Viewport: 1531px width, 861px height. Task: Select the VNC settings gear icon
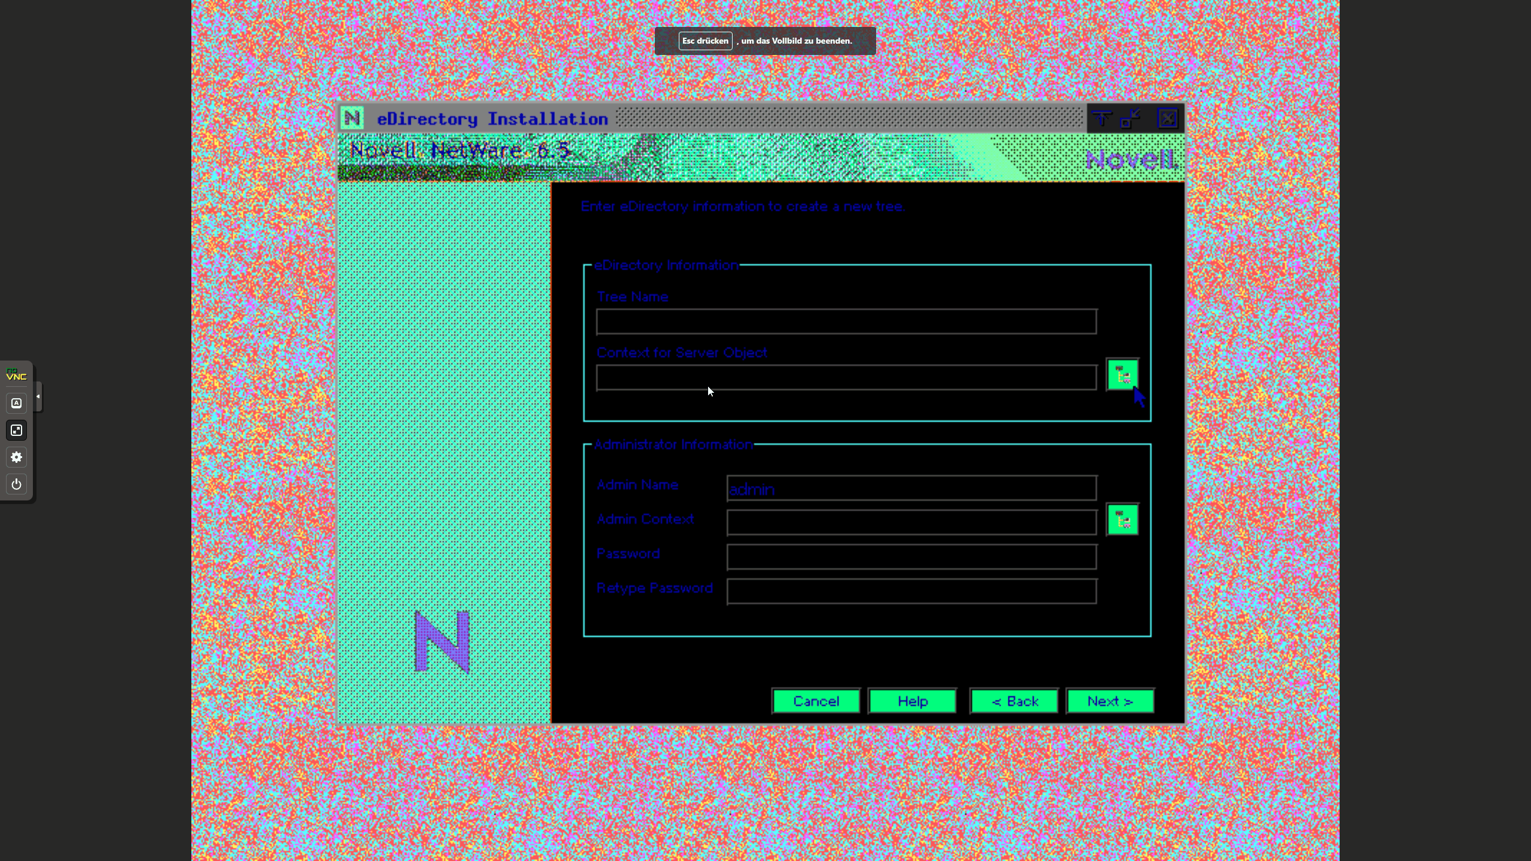16,456
